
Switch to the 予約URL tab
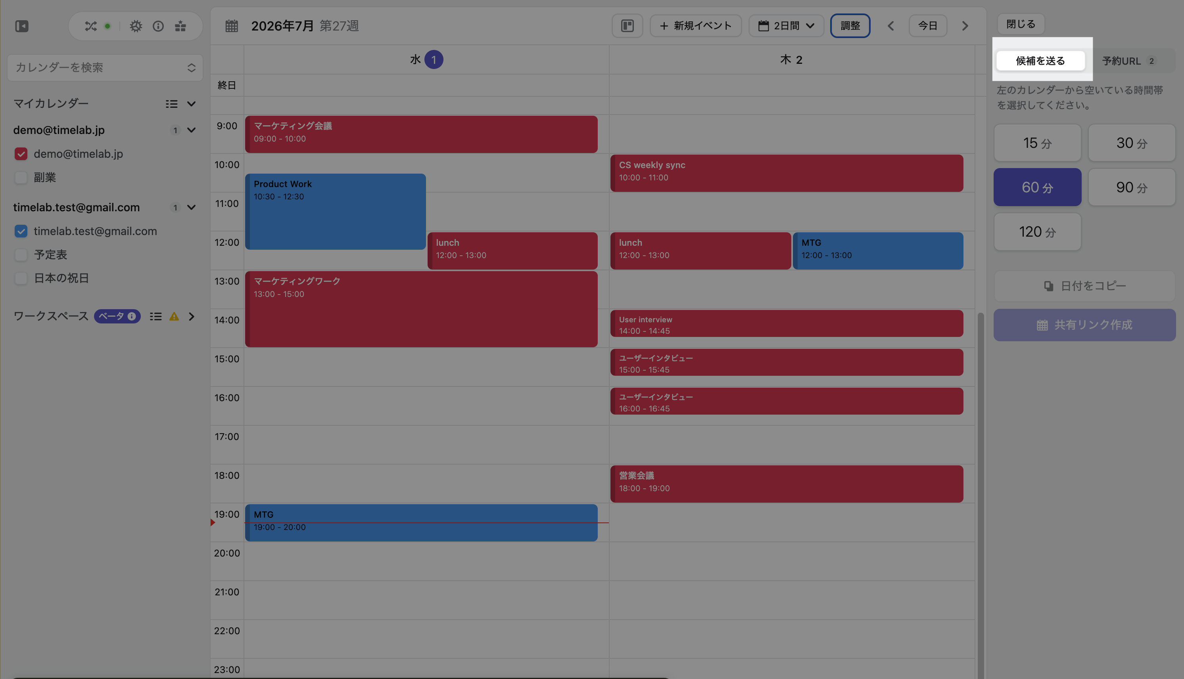[1128, 61]
